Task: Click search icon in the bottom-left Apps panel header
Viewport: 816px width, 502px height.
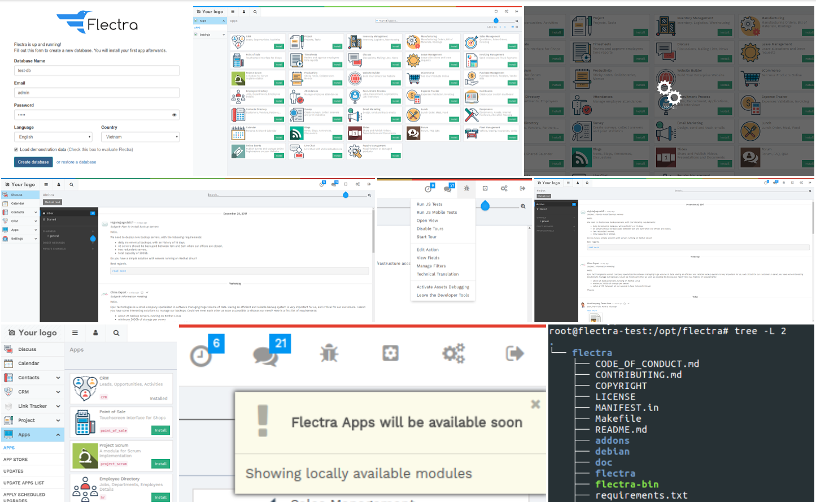Action: point(116,333)
